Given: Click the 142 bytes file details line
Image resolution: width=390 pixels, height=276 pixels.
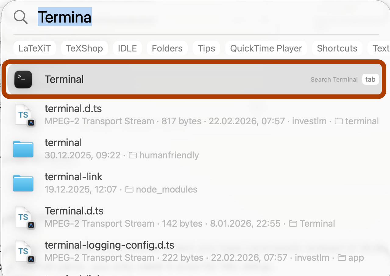Looking at the screenshot, I should pos(190,224).
